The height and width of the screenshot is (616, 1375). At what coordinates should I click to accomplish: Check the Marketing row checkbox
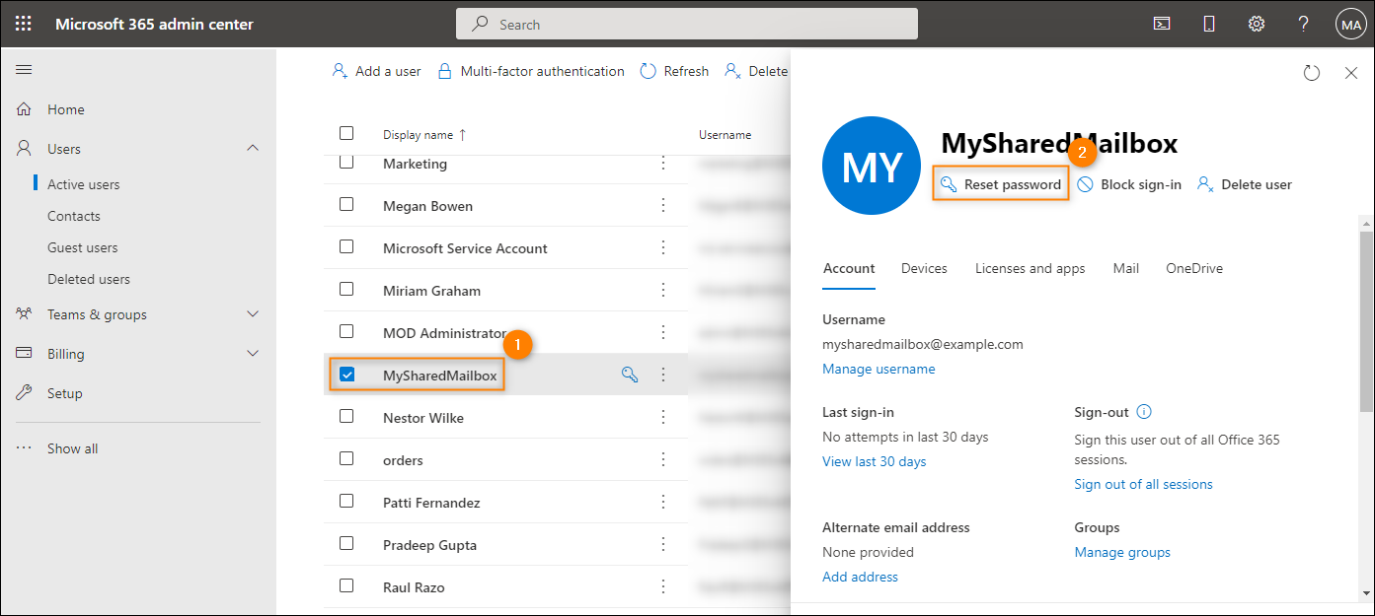(x=346, y=162)
